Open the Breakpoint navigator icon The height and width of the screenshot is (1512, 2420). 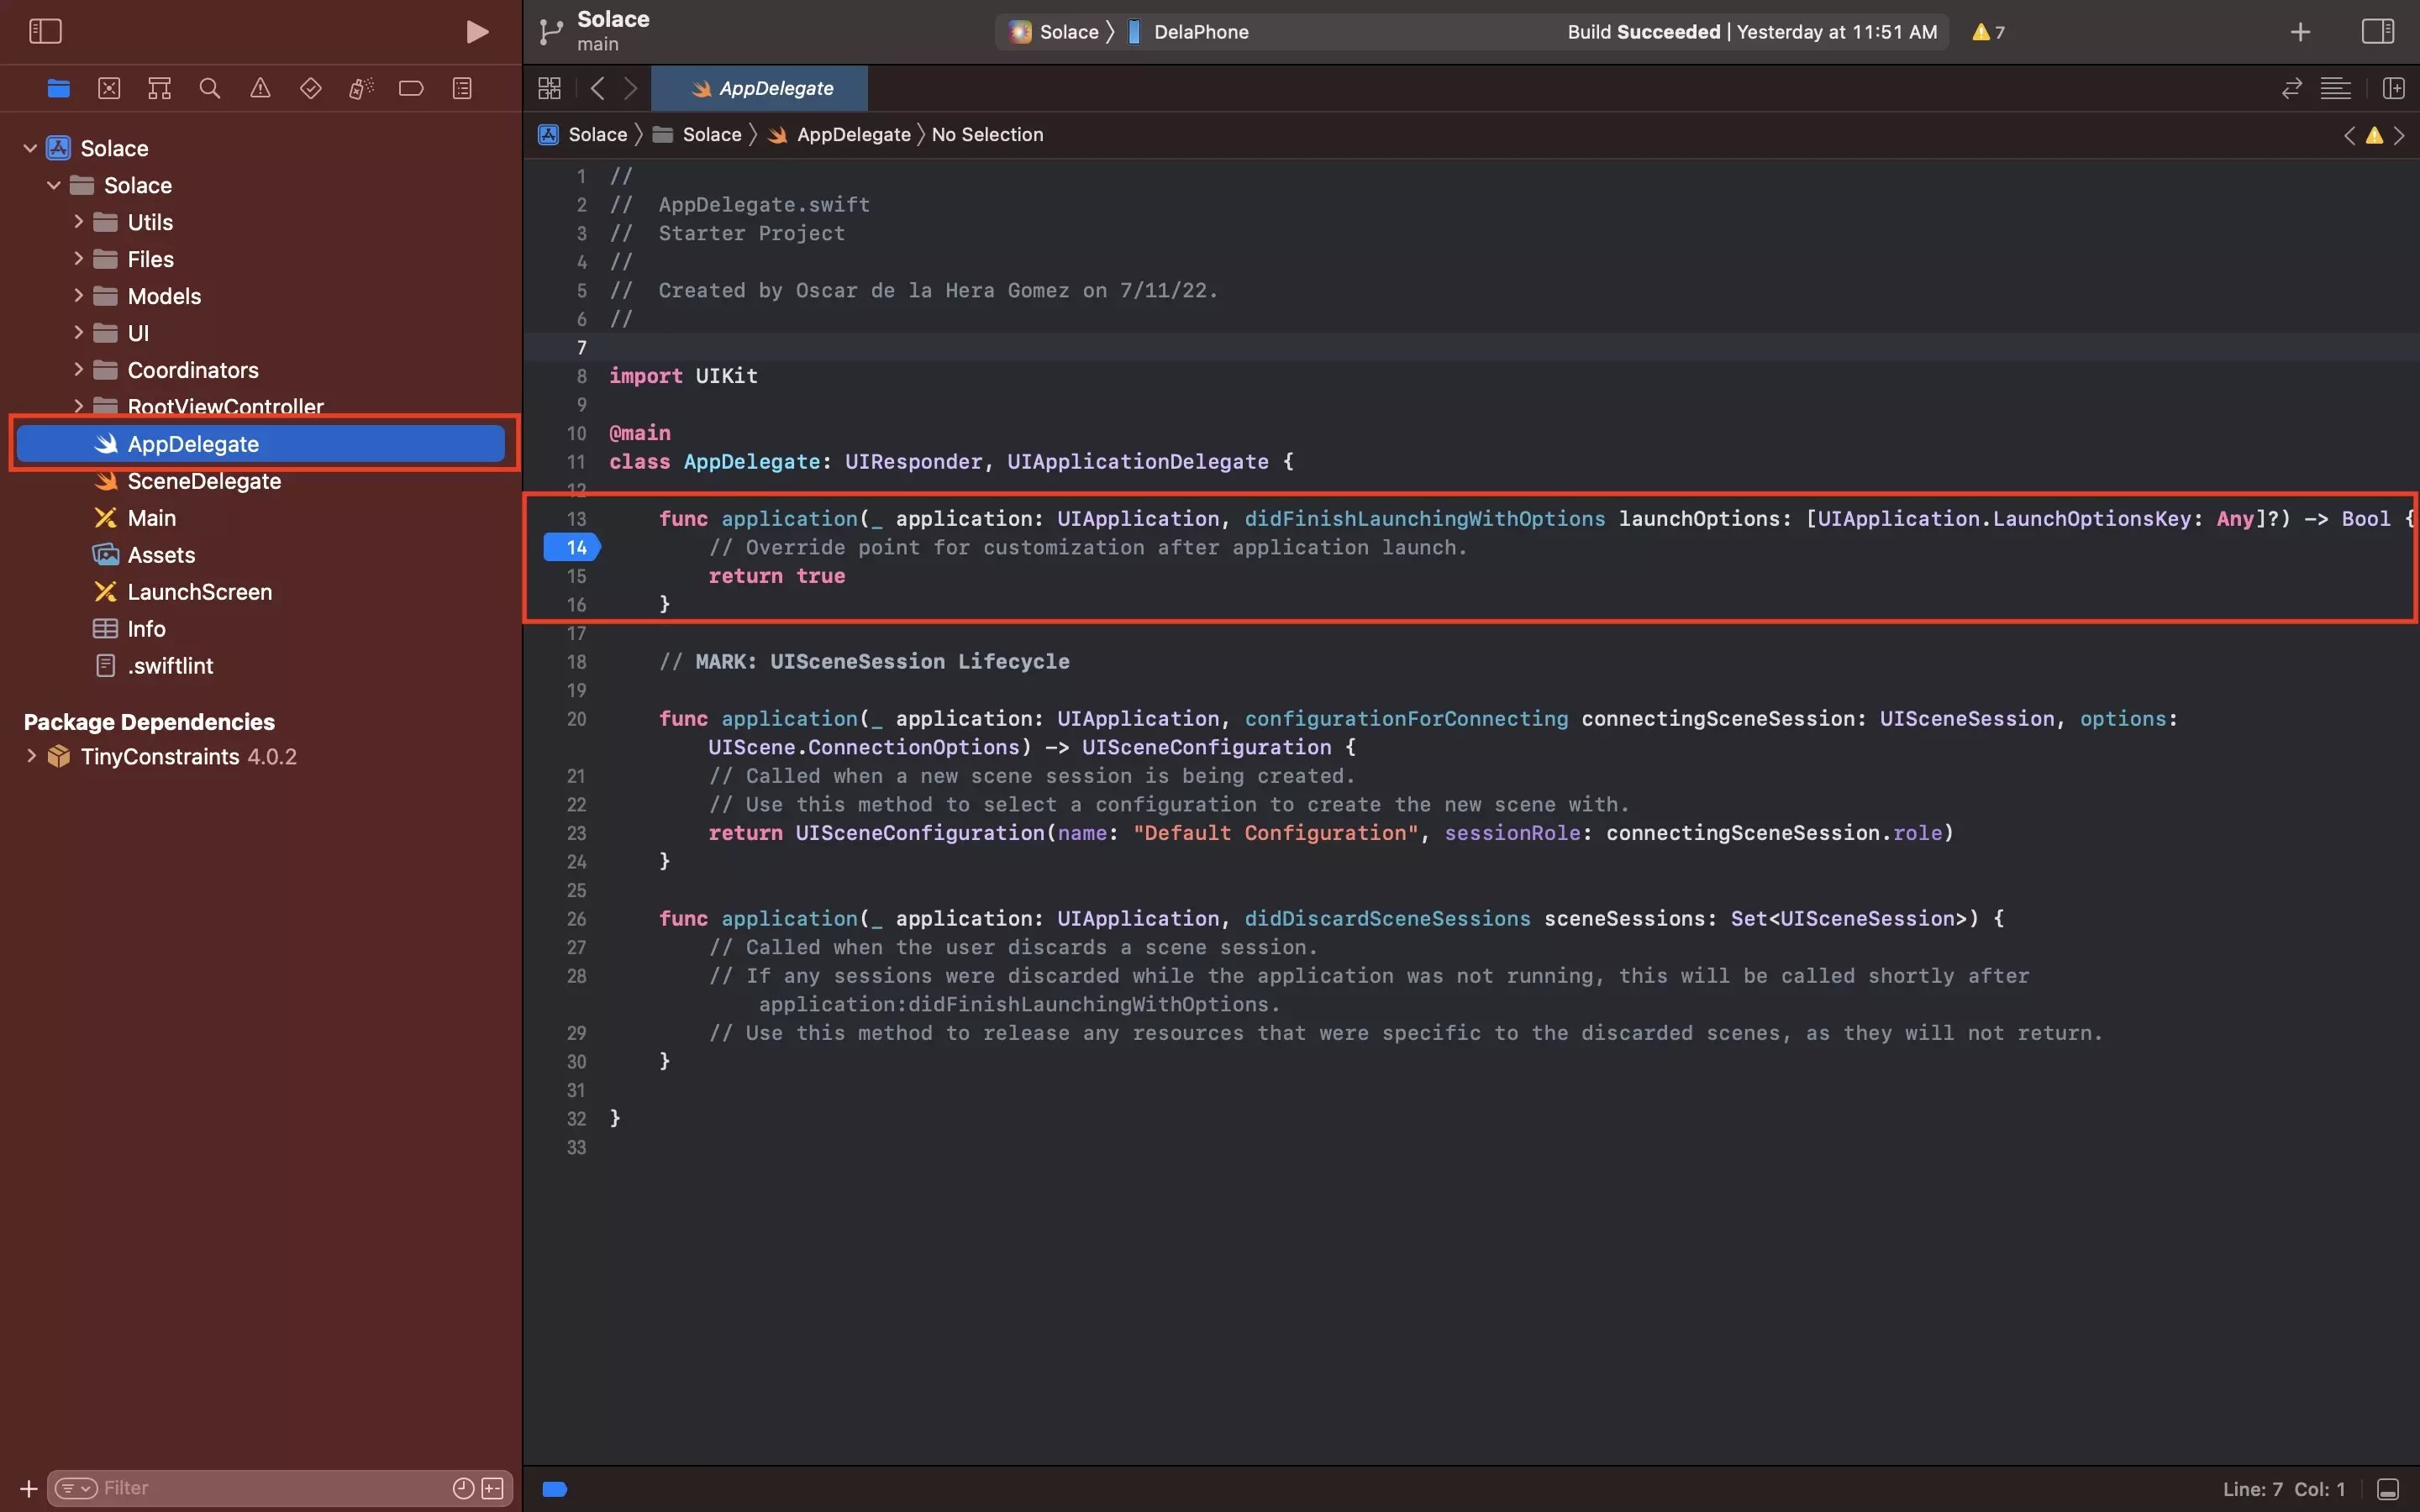(x=411, y=88)
